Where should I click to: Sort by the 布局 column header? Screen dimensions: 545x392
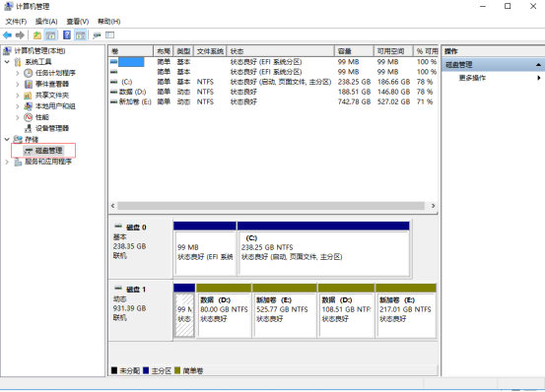point(164,51)
